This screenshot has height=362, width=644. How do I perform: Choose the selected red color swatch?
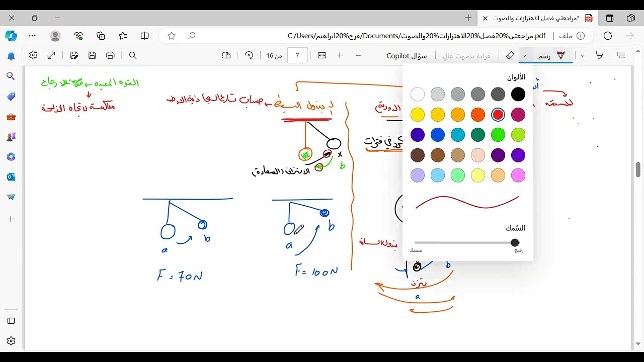pyautogui.click(x=498, y=115)
